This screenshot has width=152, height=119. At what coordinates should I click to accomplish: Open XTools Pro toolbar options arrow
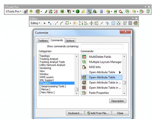click(145, 7)
